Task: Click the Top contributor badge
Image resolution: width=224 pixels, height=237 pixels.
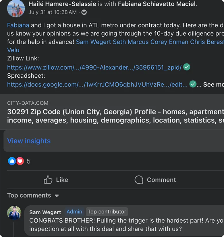Action: (107, 212)
